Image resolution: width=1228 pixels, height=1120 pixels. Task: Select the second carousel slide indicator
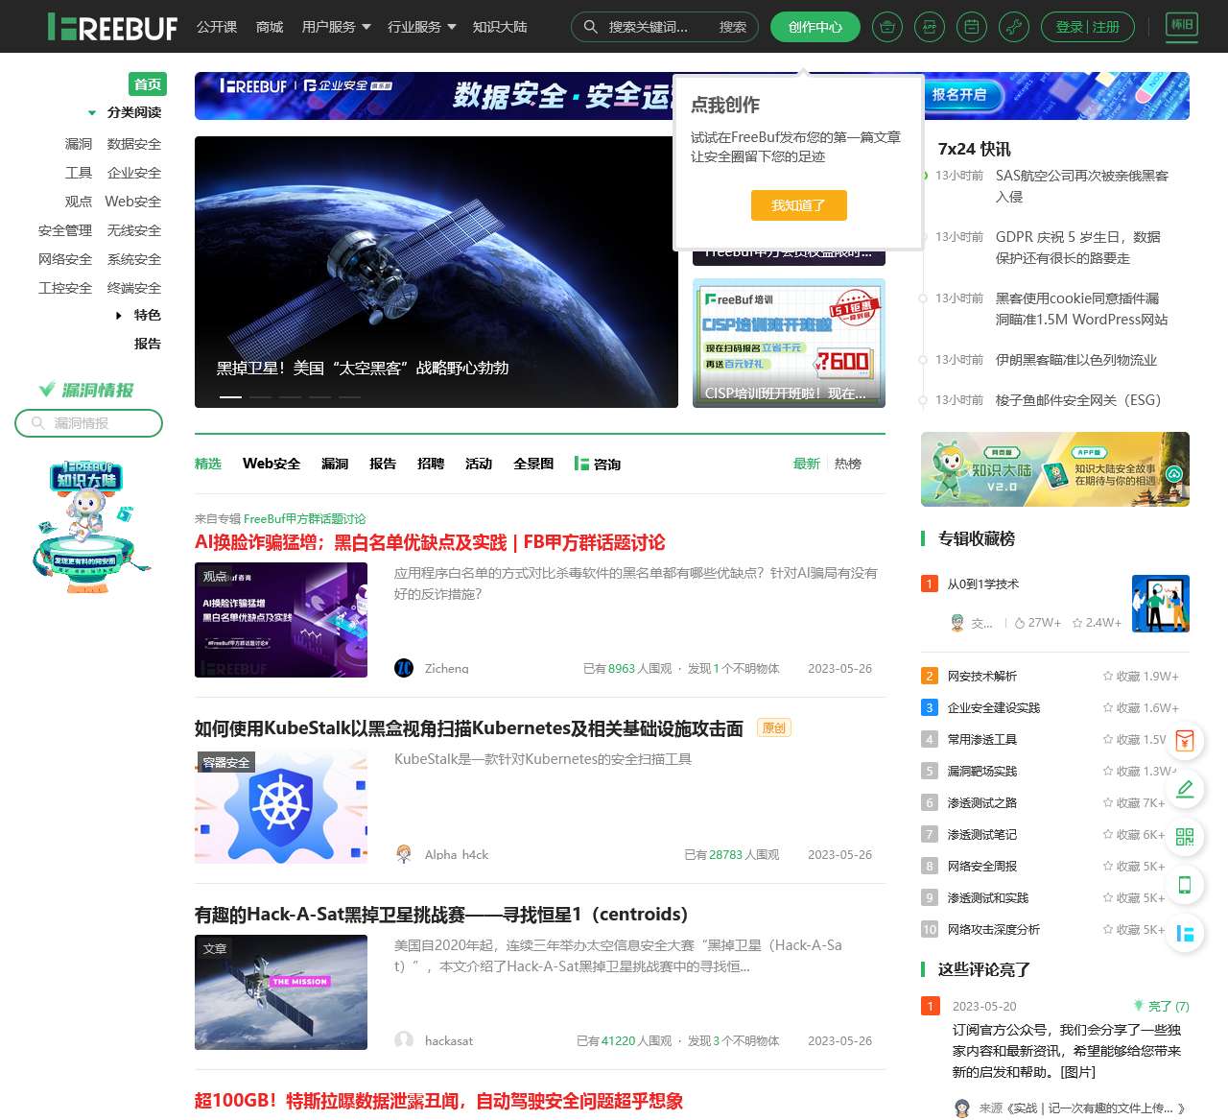(x=260, y=396)
